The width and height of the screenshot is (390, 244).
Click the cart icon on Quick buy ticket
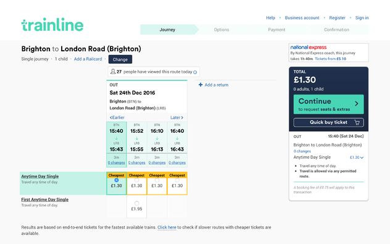click(357, 122)
